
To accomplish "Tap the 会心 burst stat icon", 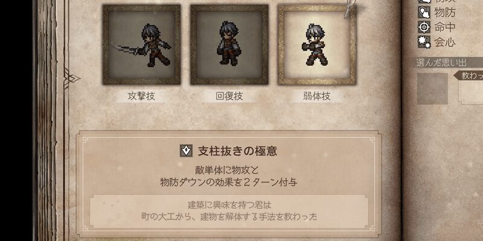I will pyautogui.click(x=424, y=42).
